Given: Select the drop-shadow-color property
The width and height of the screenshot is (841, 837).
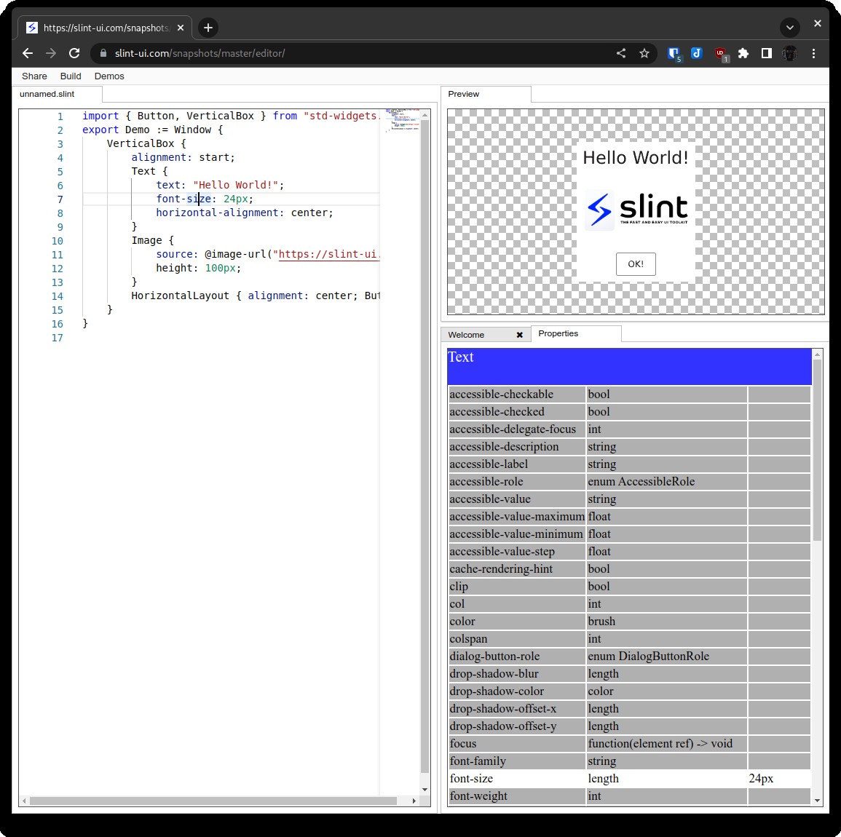Looking at the screenshot, I should [x=630, y=691].
